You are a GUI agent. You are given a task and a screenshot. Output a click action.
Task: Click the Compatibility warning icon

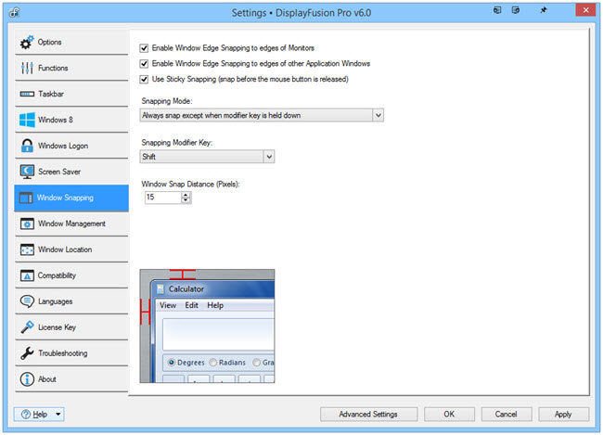(27, 275)
